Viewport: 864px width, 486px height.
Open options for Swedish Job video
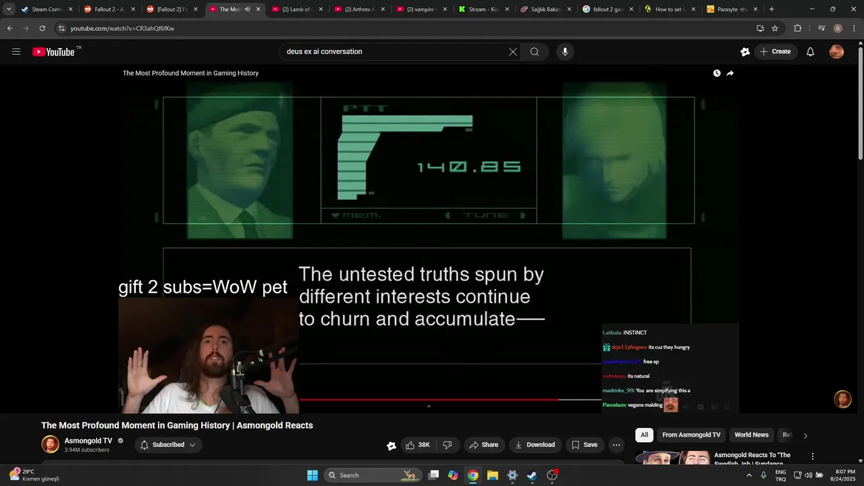tap(813, 456)
